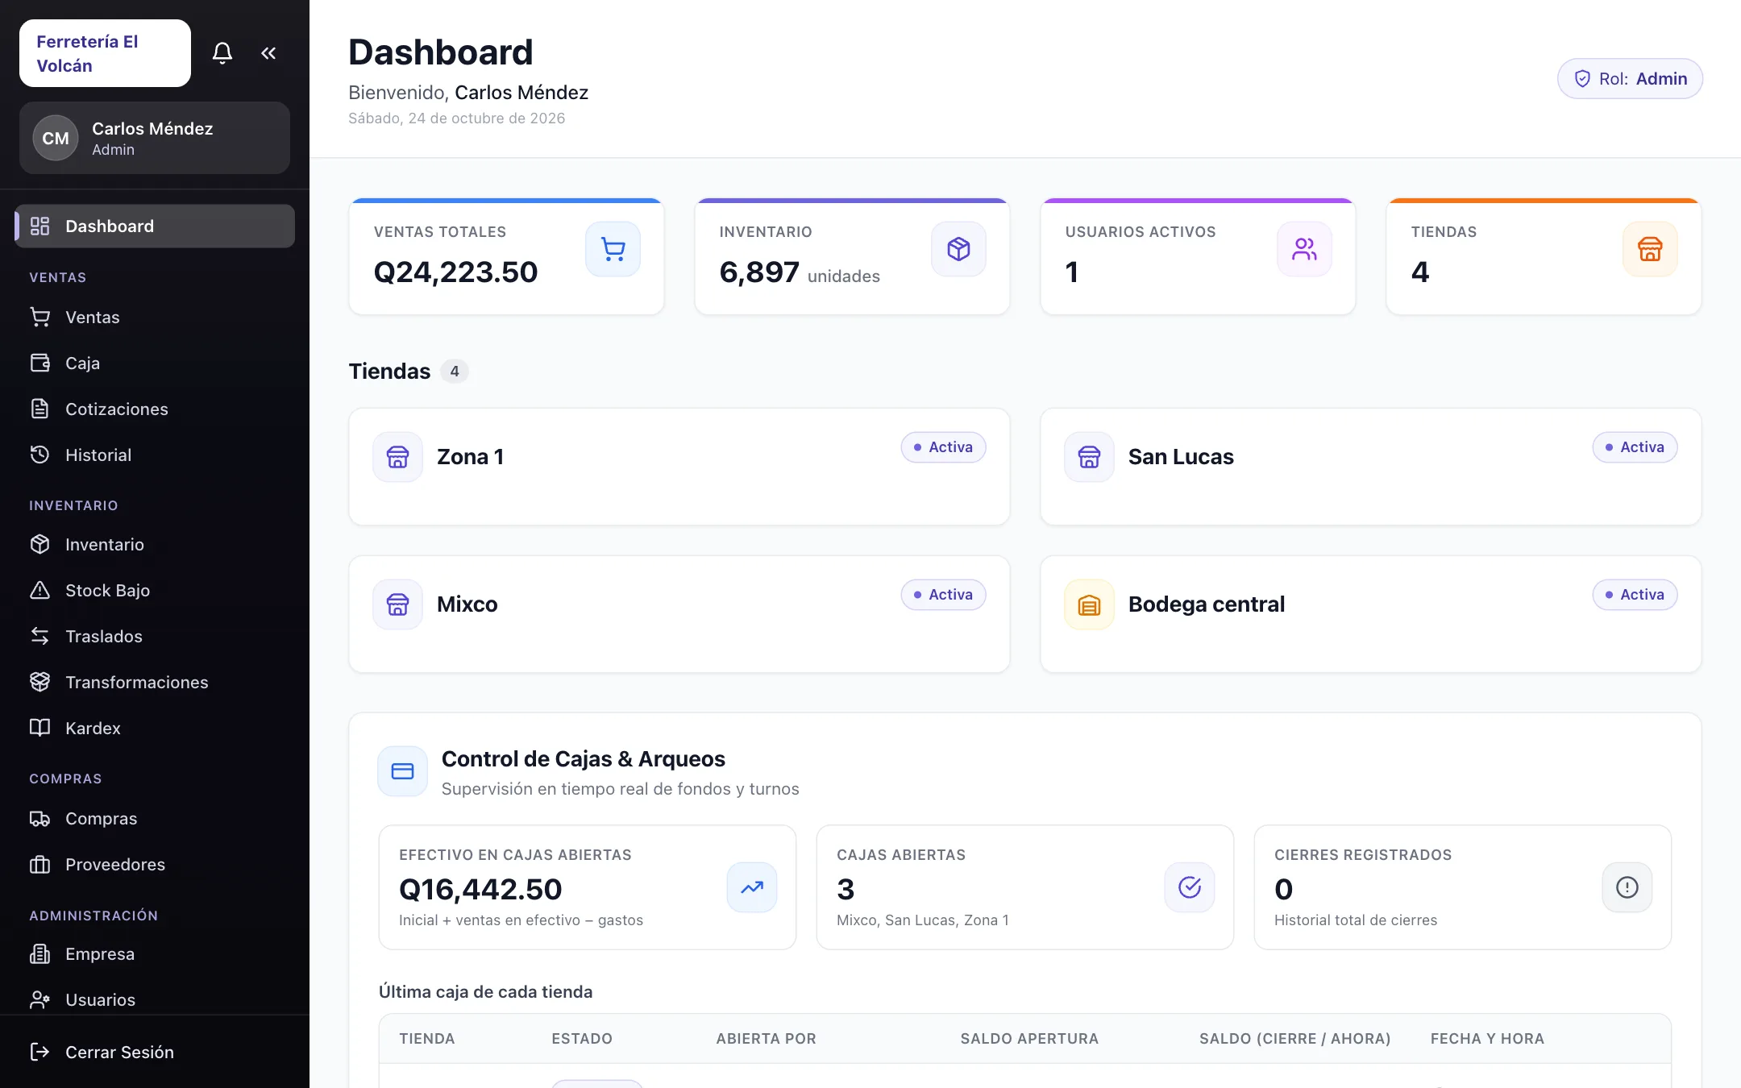Open Carlos Méndez profile card
Screen dimensions: 1741x1088
point(155,138)
